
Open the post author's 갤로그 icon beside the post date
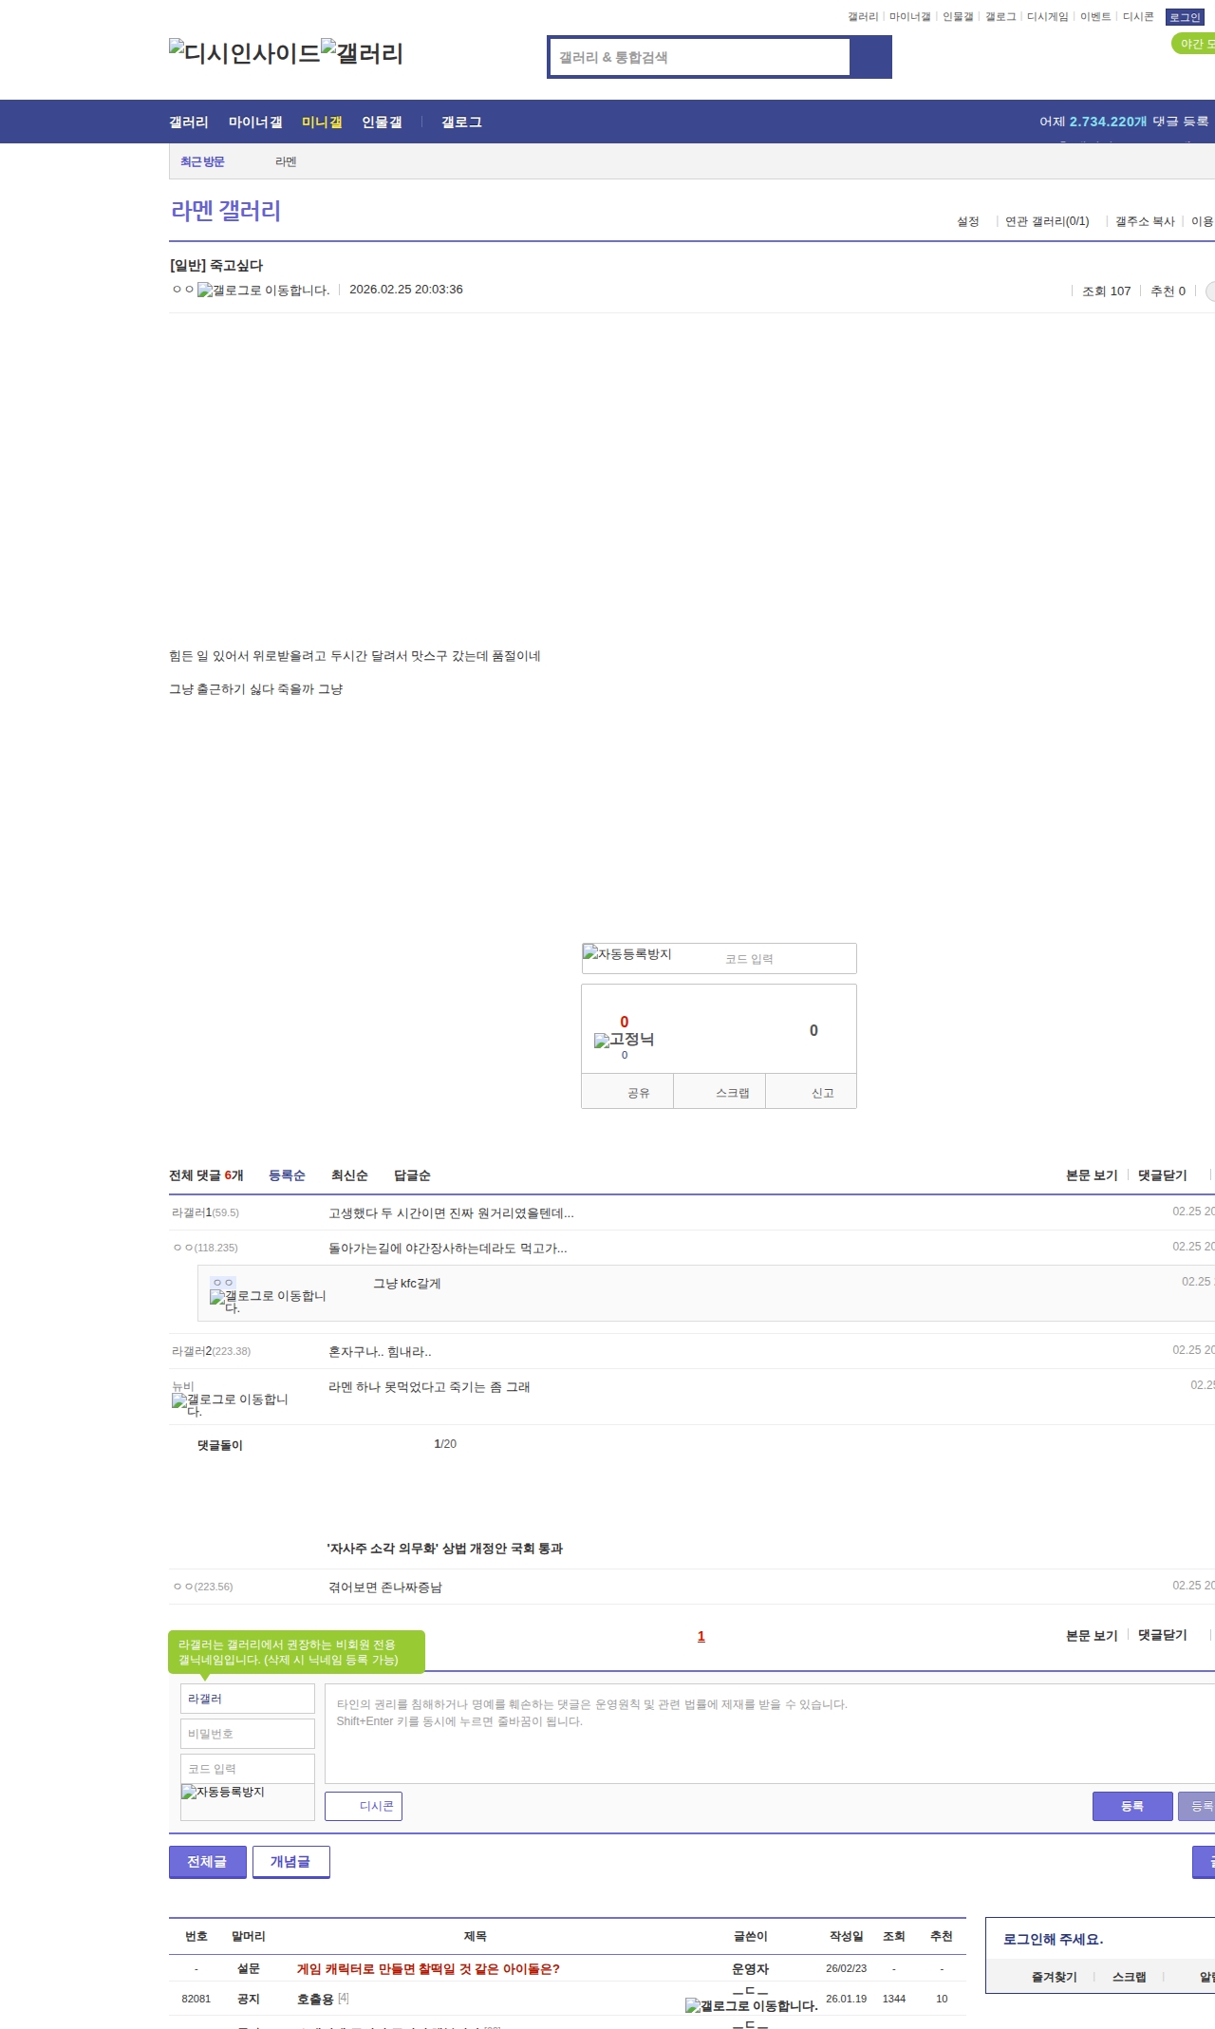coord(263,291)
